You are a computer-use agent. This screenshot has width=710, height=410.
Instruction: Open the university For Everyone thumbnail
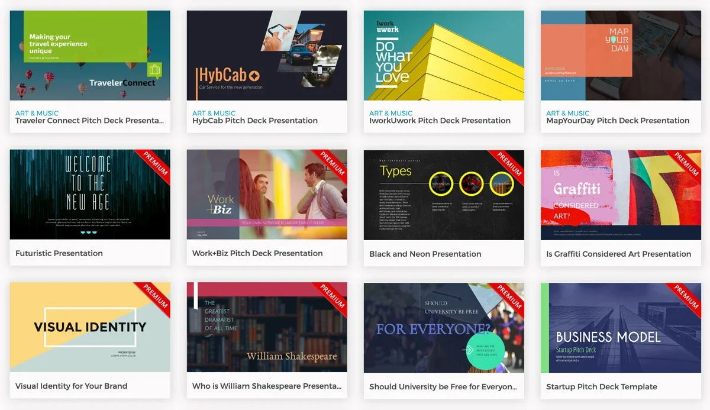(x=444, y=327)
